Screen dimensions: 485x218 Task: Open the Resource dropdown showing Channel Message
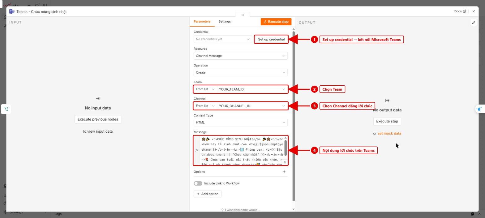[x=240, y=56]
